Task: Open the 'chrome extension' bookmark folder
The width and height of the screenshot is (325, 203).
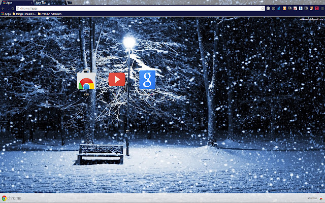Action: pos(50,14)
